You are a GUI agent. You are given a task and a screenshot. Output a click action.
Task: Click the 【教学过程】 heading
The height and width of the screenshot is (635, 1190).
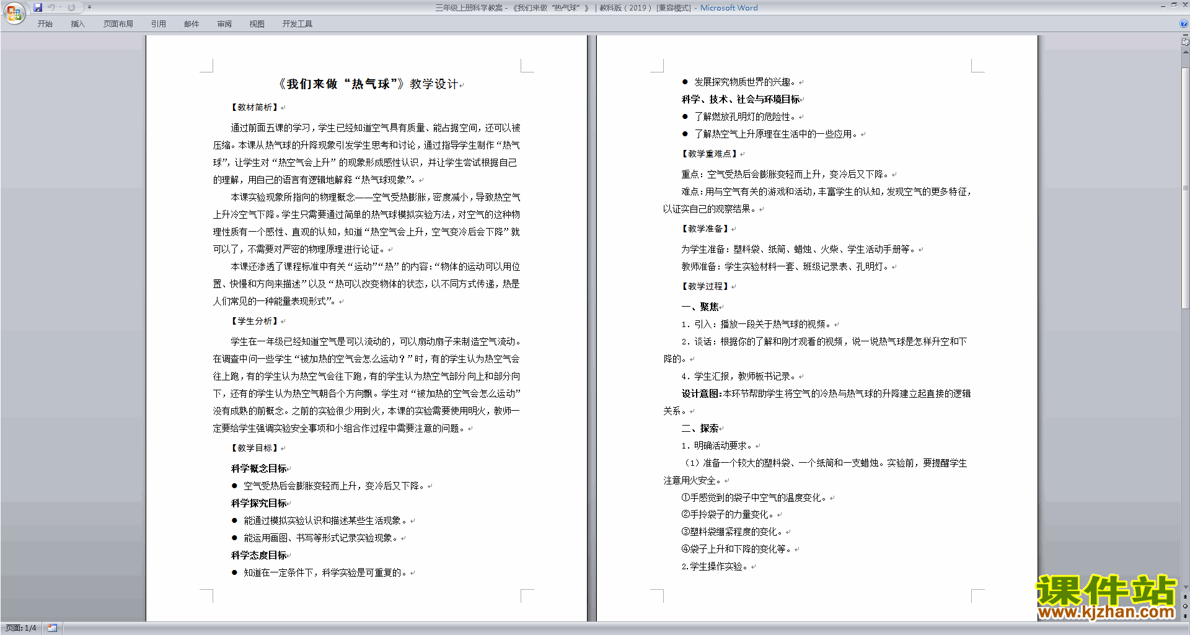coord(705,286)
